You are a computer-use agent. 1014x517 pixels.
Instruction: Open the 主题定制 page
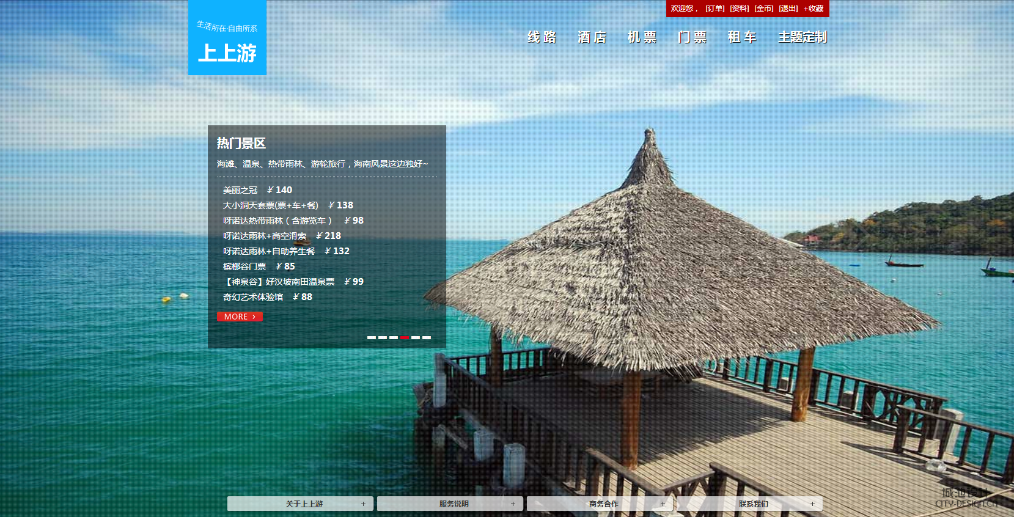[802, 37]
